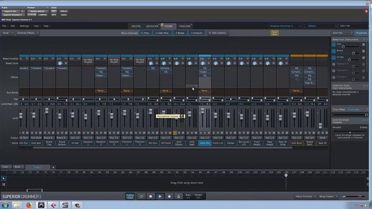372x209 pixels.
Task: Select the arrow pointer tool in the track editor
Action: (x=3, y=178)
